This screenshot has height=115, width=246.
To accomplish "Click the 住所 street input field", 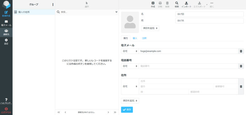I will (188, 81).
